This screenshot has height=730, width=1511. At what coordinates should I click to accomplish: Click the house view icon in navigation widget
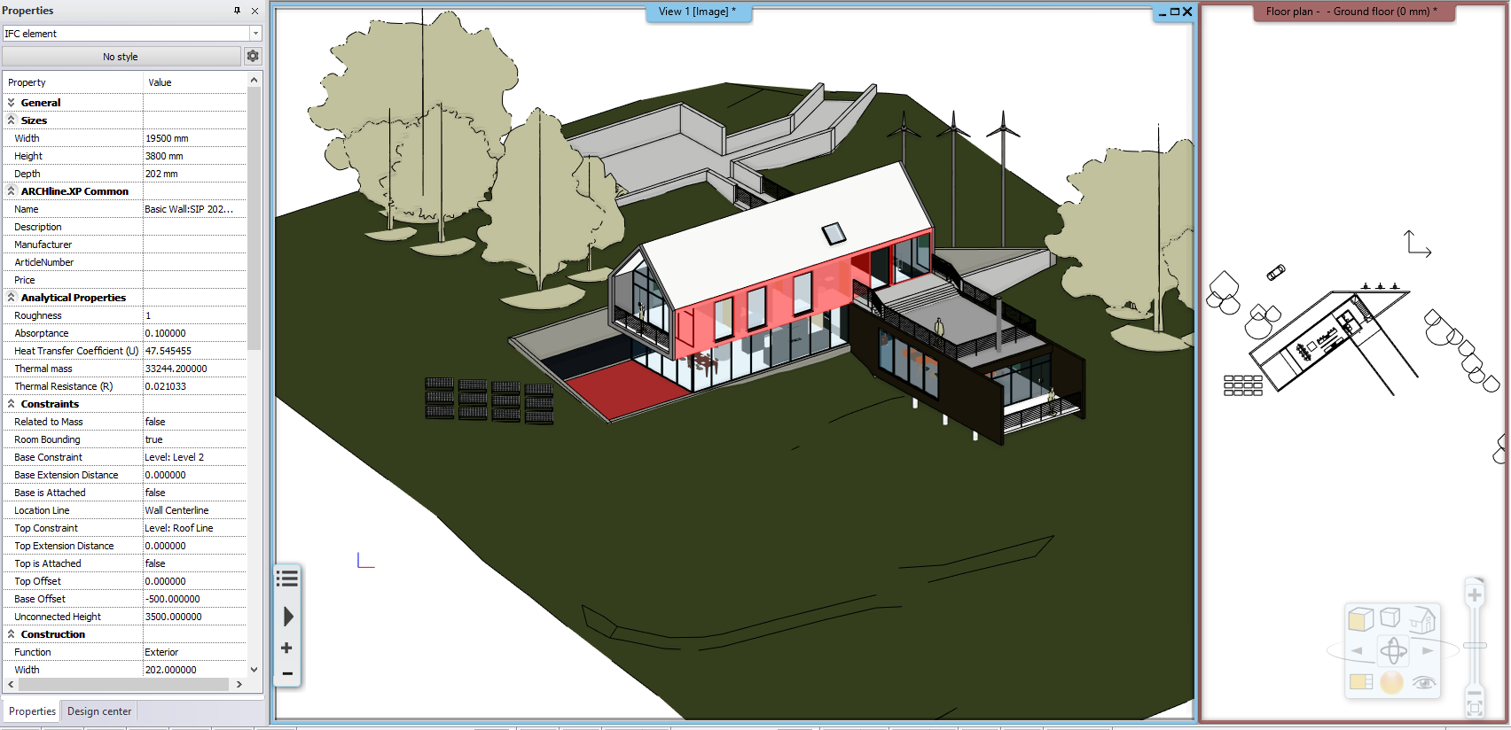tap(1422, 619)
